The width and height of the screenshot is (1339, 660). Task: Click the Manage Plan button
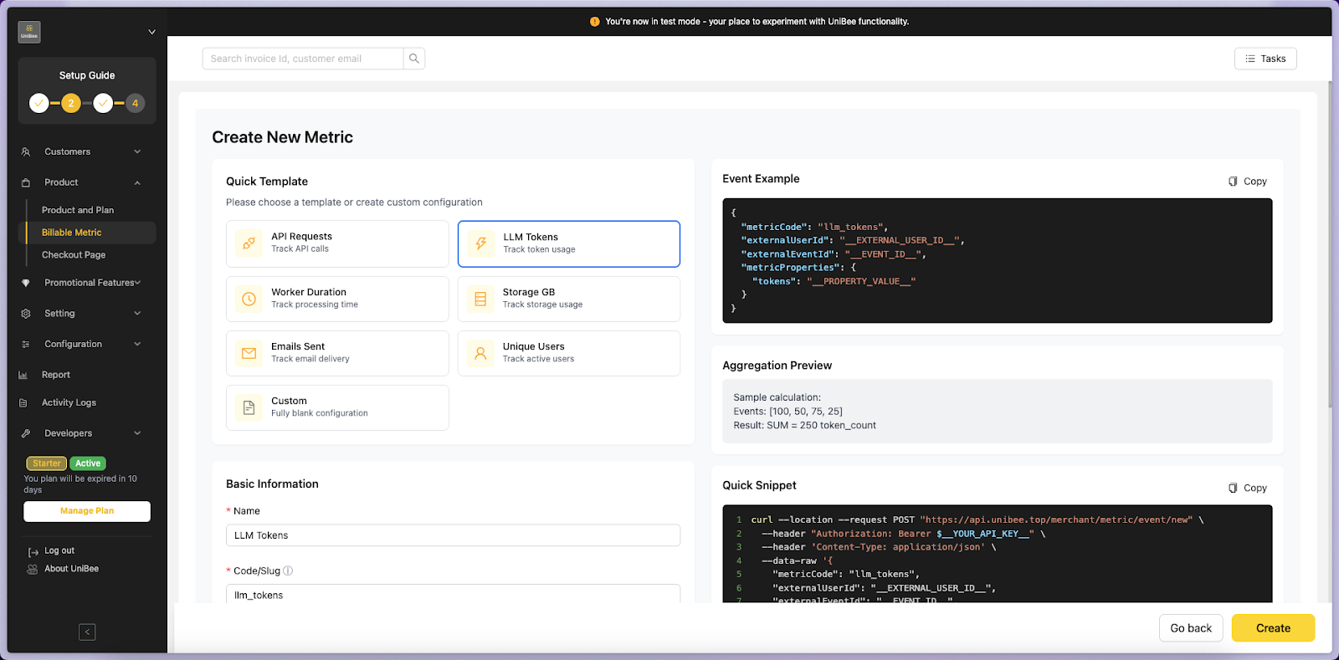(x=87, y=511)
